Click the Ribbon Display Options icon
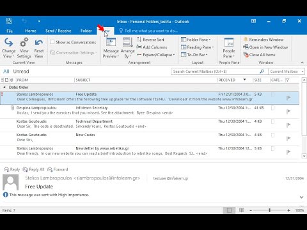The width and height of the screenshot is (307, 230). click(253, 21)
